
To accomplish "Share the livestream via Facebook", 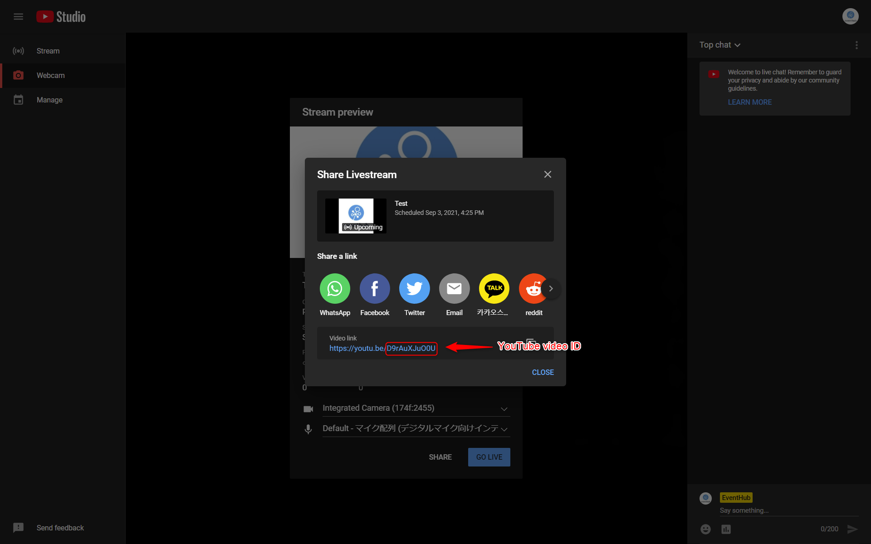I will pos(375,289).
